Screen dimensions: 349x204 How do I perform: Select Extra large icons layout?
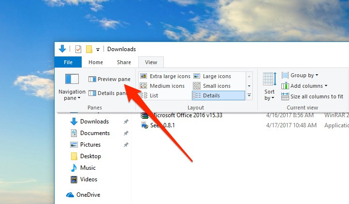(x=165, y=76)
